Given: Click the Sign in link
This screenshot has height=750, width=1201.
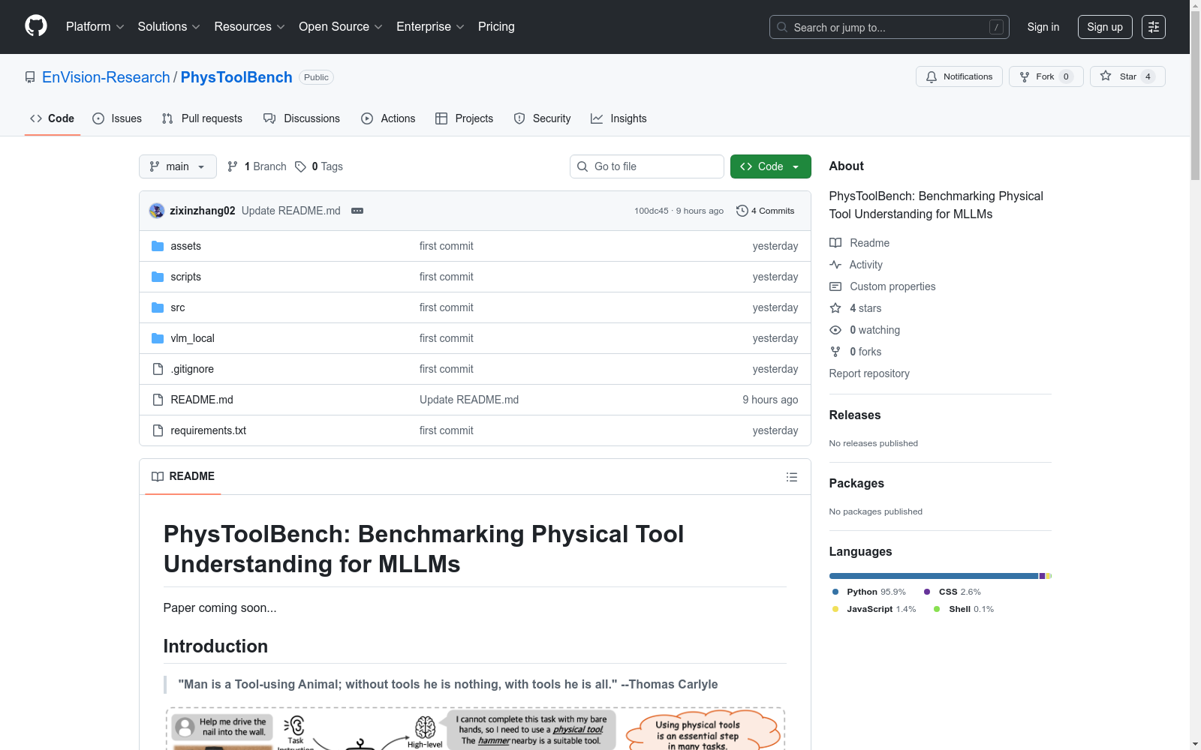Looking at the screenshot, I should click(1043, 27).
